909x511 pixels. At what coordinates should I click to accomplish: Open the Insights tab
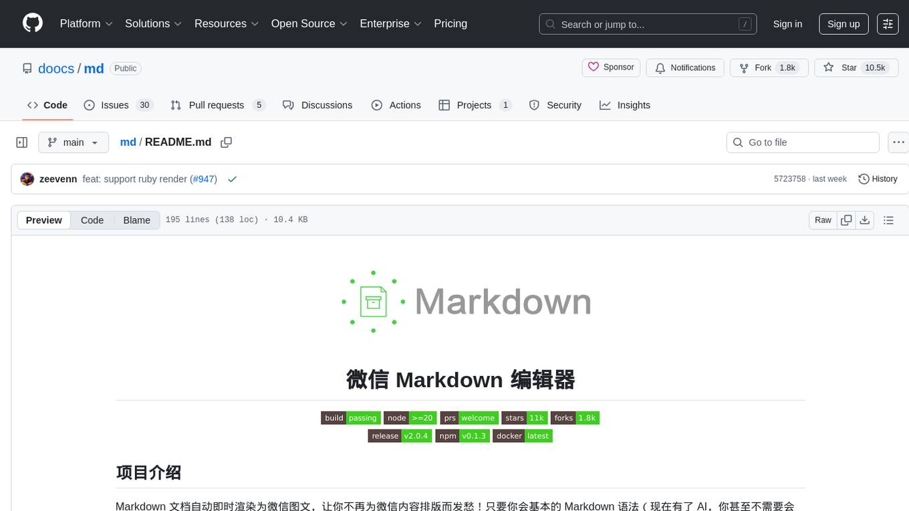coord(625,105)
